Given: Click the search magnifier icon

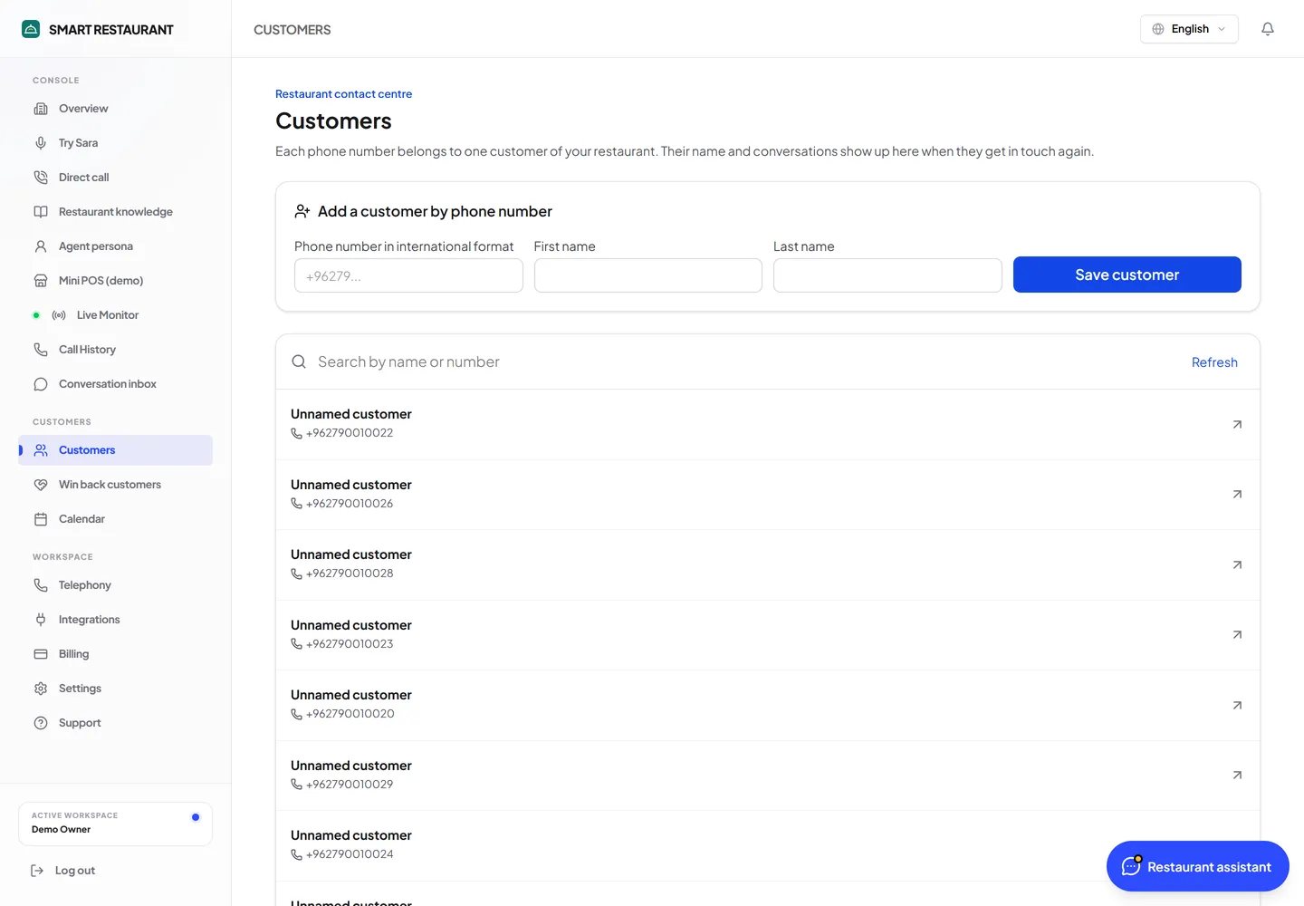Looking at the screenshot, I should (x=299, y=361).
